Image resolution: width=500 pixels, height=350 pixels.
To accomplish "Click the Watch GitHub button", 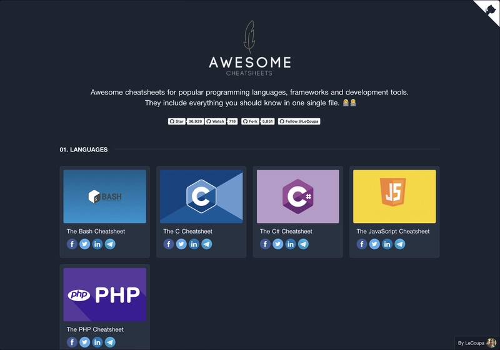I will pyautogui.click(x=215, y=121).
